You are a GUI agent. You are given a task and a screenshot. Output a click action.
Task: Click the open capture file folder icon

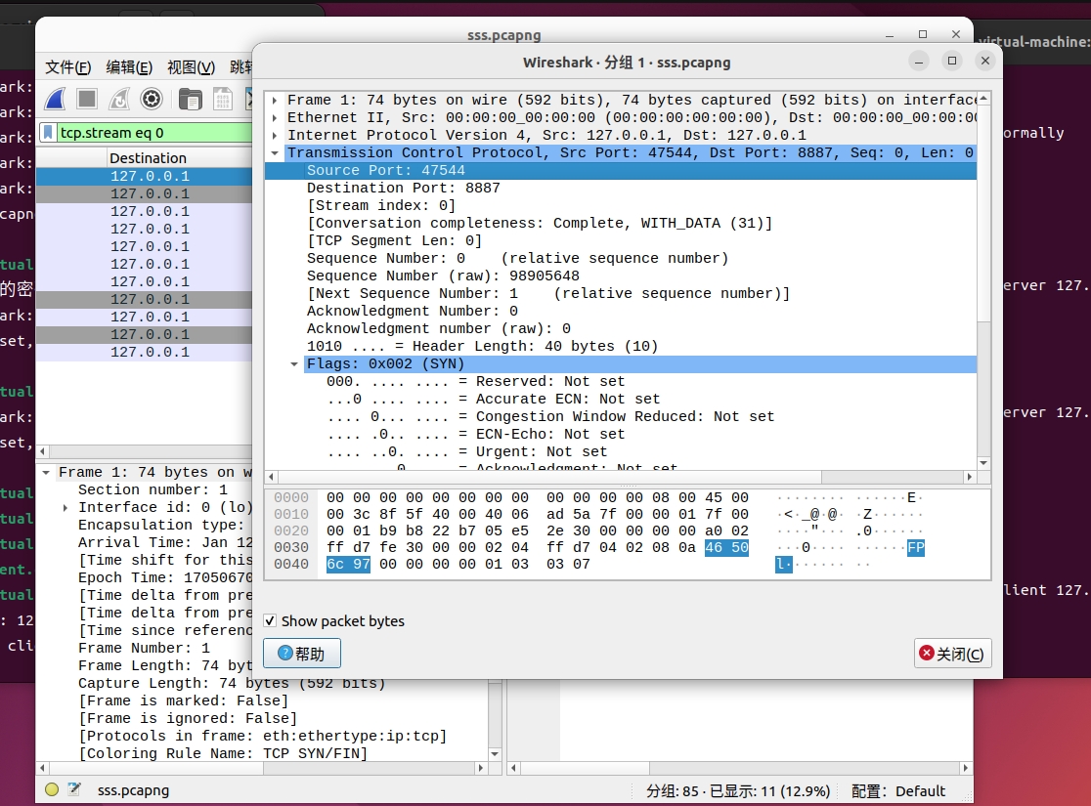pyautogui.click(x=190, y=100)
